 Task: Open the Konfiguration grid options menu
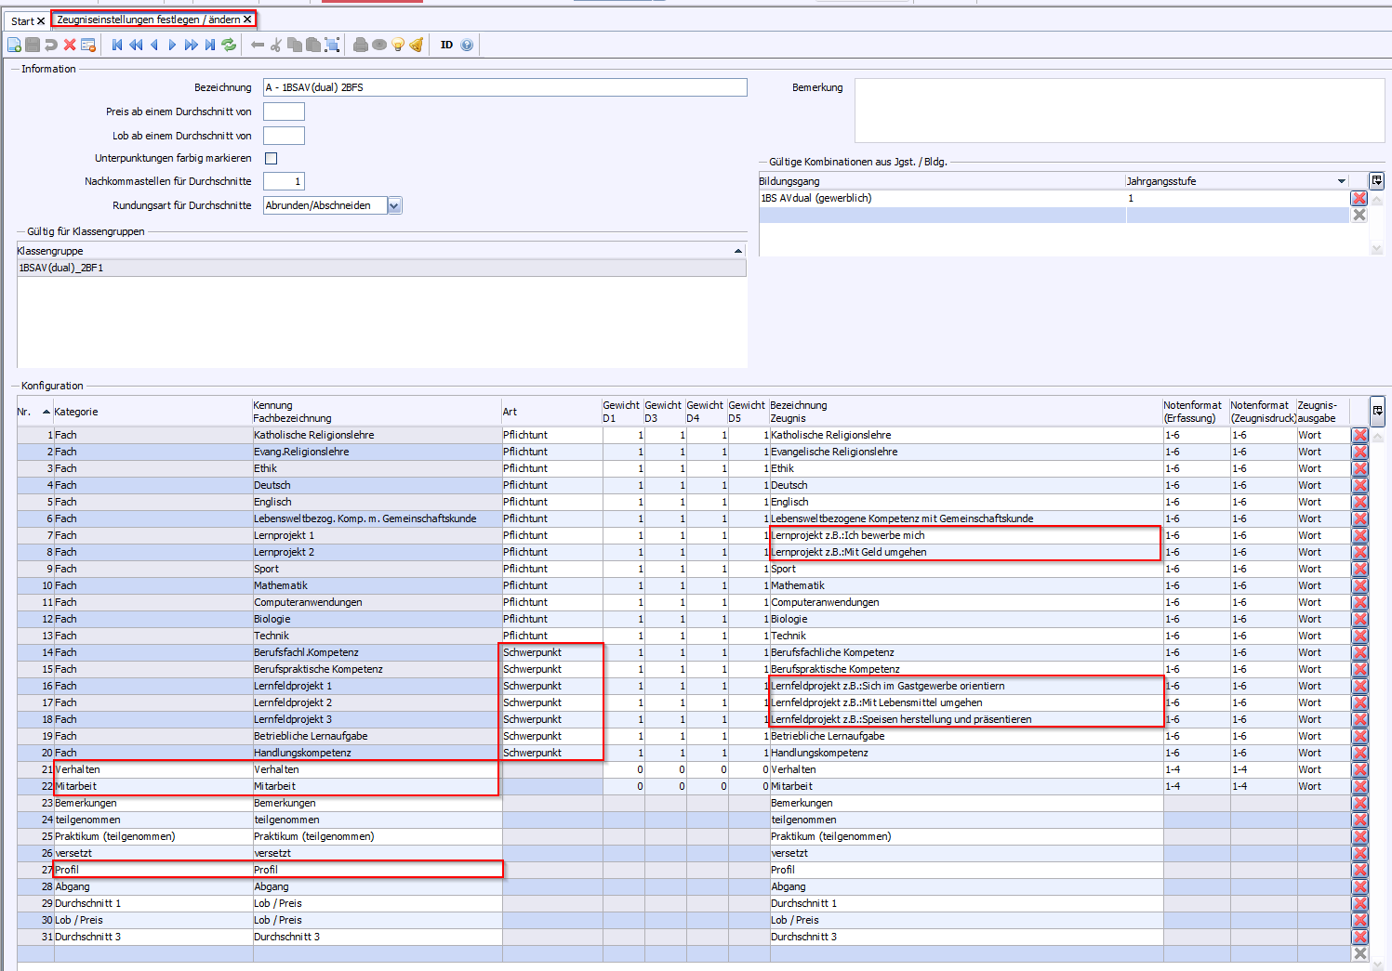1377,410
